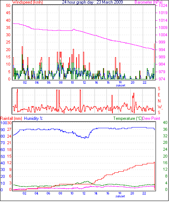Click the Windspeed (kmh) axis label

point(27,2)
